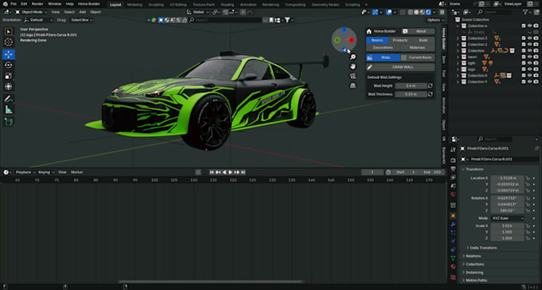Uncheck the ligth collection checkbox
Viewport: 542px width, 290px height.
(524, 63)
